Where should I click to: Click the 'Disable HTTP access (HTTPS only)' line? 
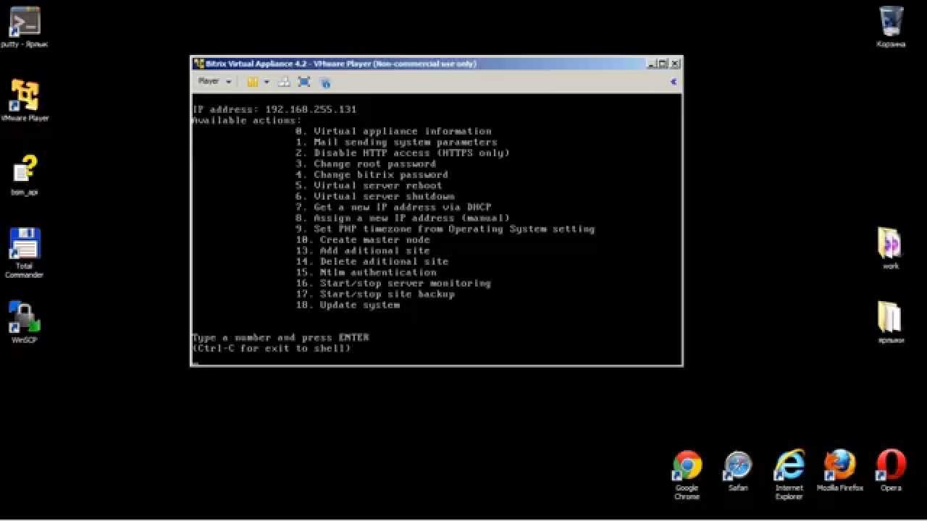403,153
